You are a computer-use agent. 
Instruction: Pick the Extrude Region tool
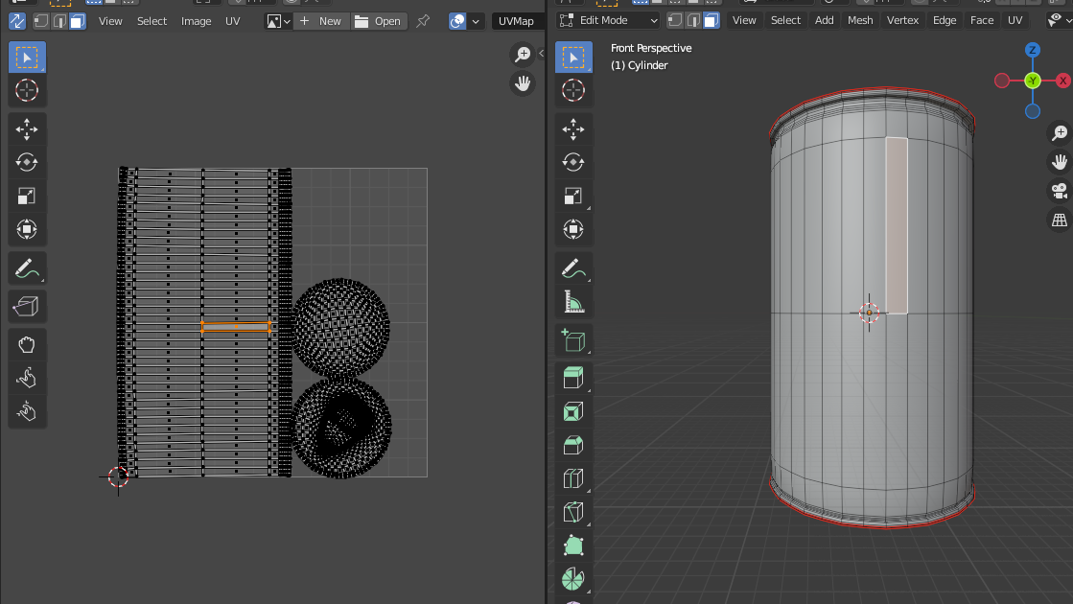tap(573, 377)
